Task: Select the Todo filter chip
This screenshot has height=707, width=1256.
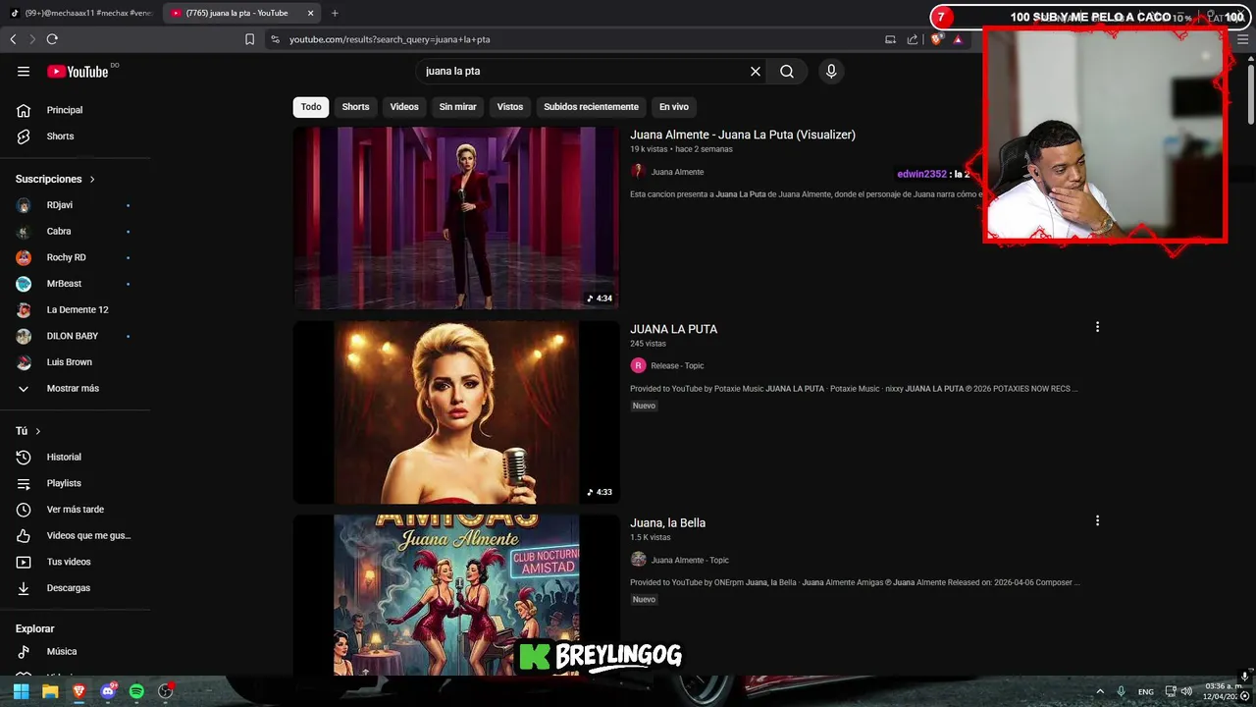Action: tap(311, 106)
